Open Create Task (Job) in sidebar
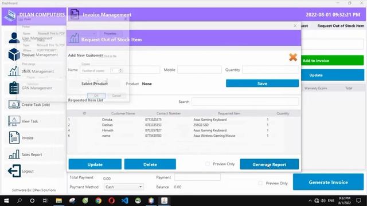Viewport: 367px width, 206px height. pos(34,105)
